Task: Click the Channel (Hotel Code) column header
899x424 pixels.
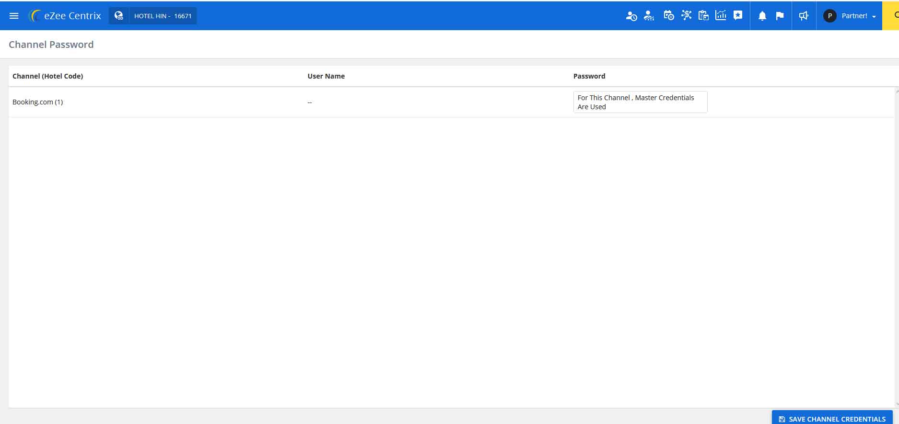Action: 47,76
